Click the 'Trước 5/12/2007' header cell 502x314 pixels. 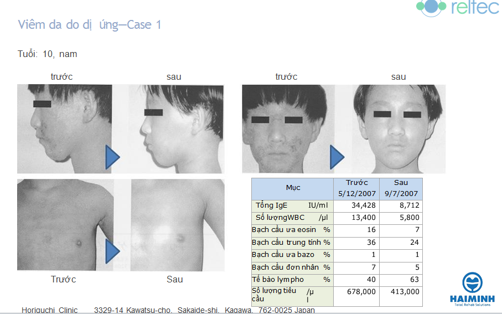click(x=356, y=189)
